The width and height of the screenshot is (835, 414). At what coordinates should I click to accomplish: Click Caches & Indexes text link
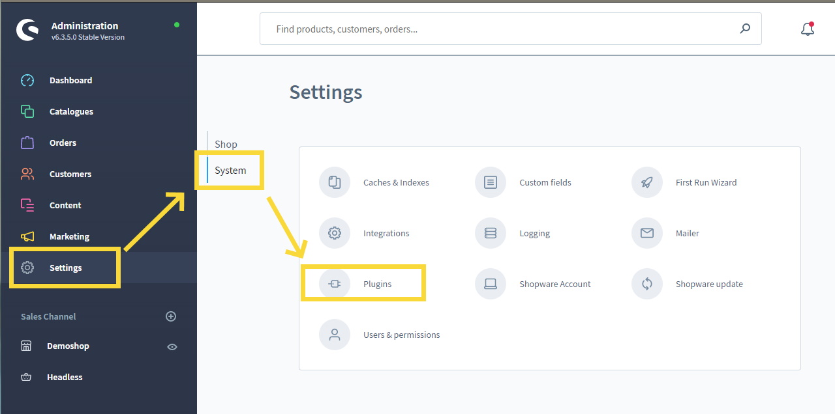click(396, 182)
